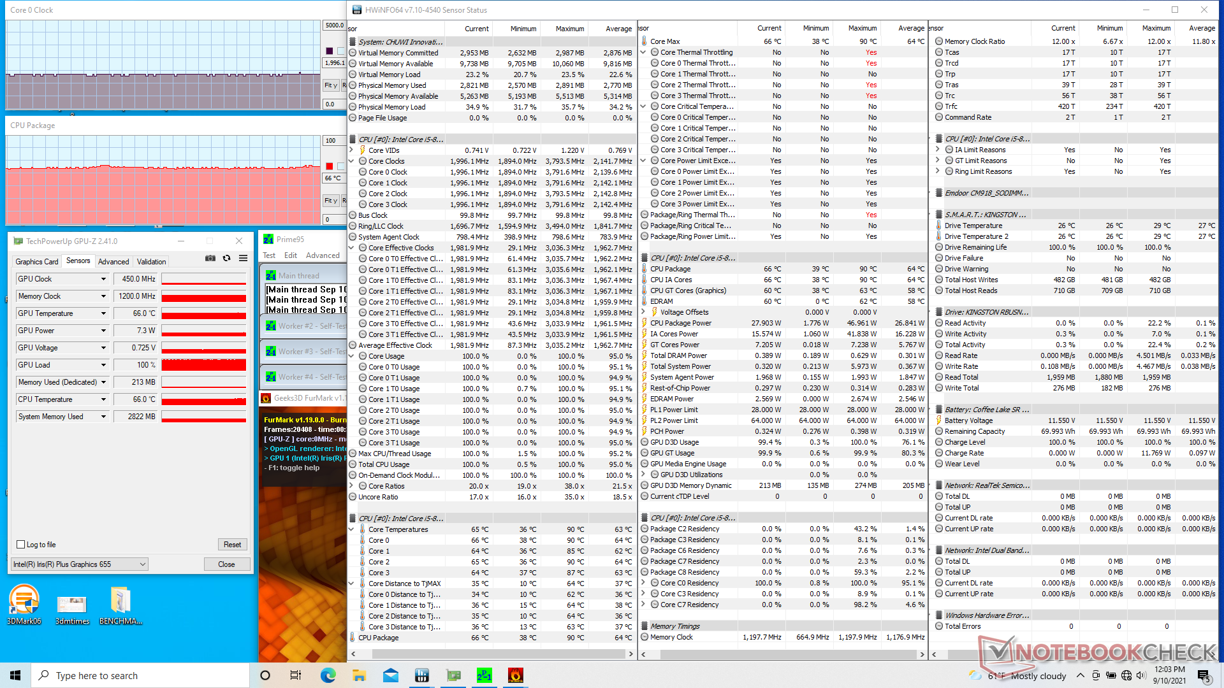This screenshot has width=1224, height=688.
Task: Open Prime95 Advanced menu
Action: 323,255
